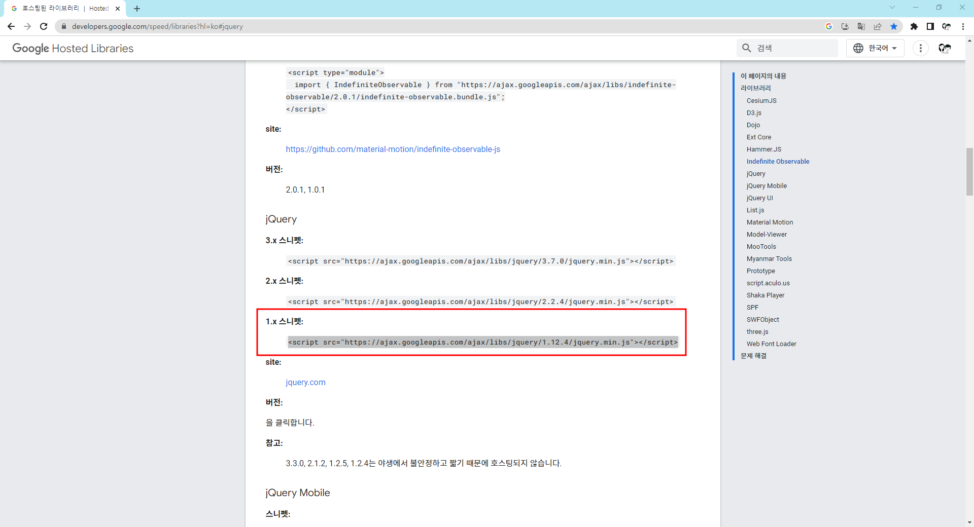The height and width of the screenshot is (527, 974).
Task: Click the address bar URL
Action: (157, 26)
